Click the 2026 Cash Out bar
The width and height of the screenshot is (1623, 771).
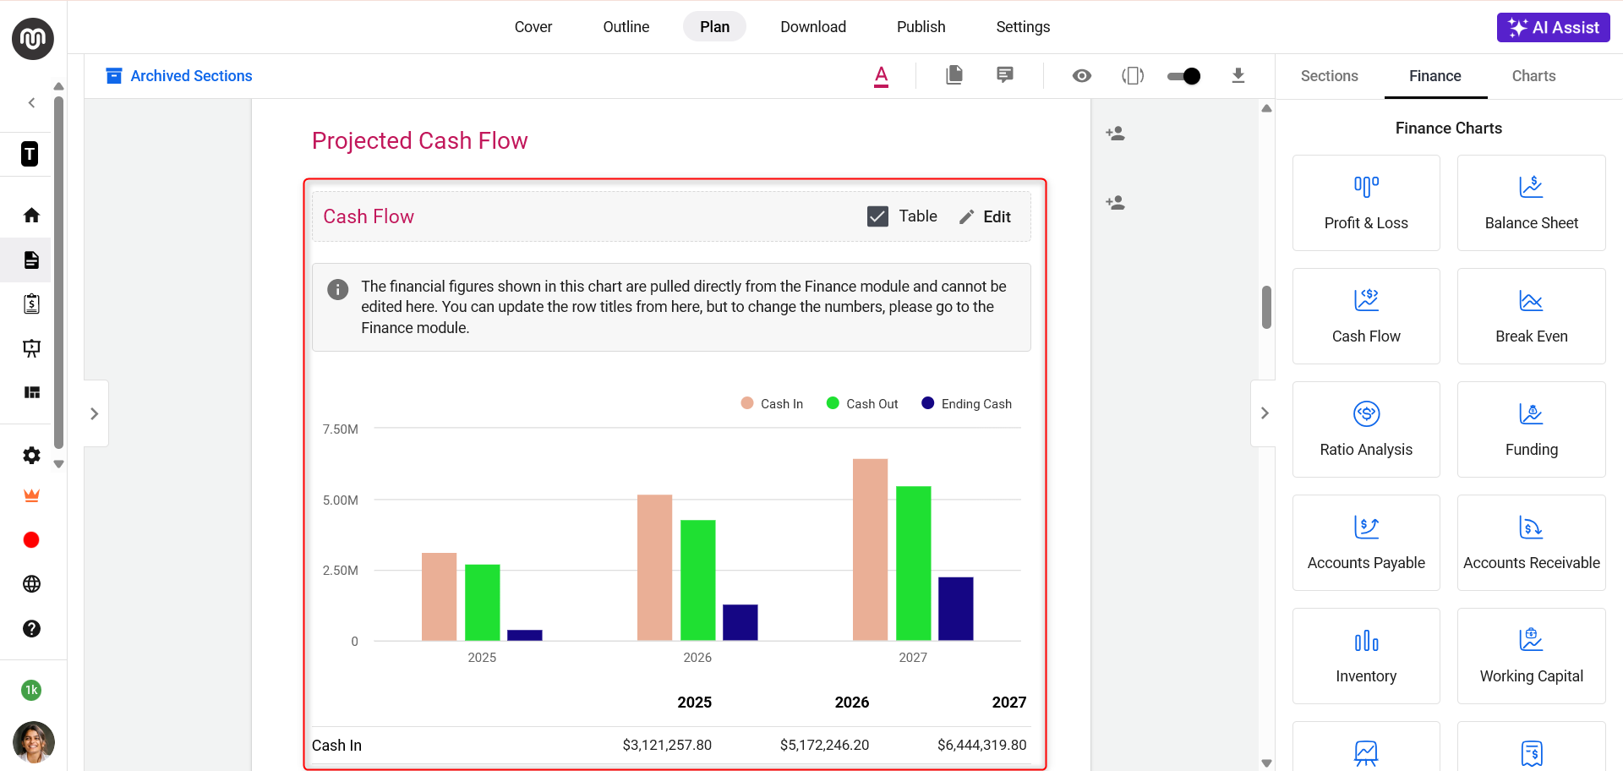(697, 580)
